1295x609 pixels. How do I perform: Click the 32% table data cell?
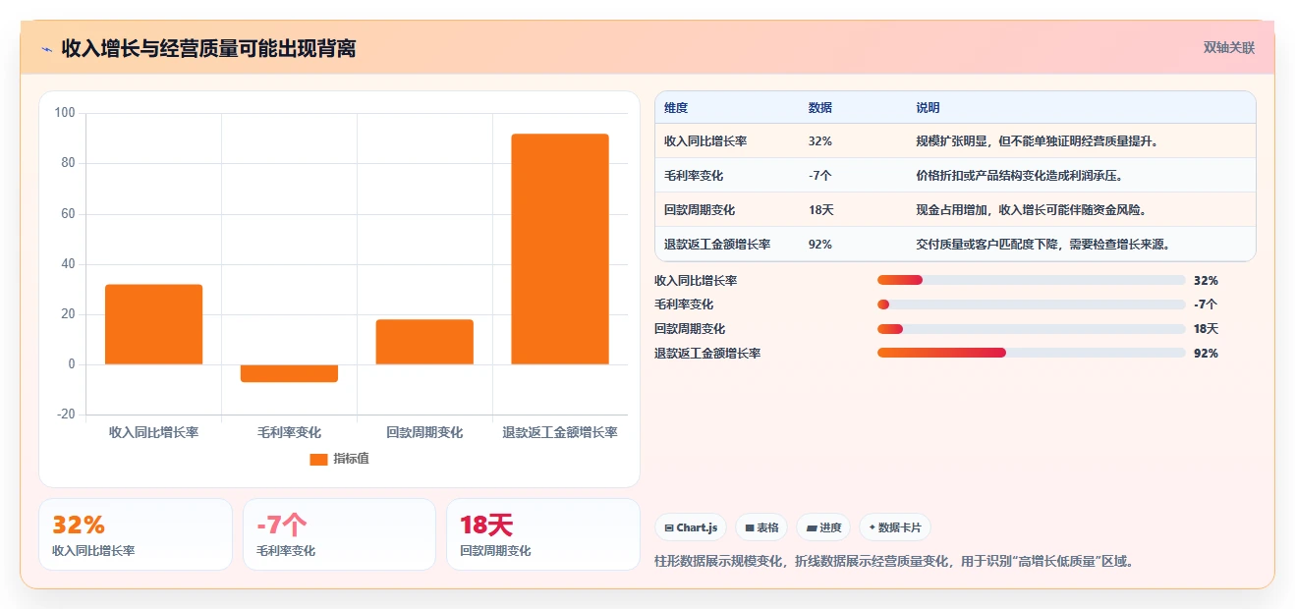click(820, 141)
